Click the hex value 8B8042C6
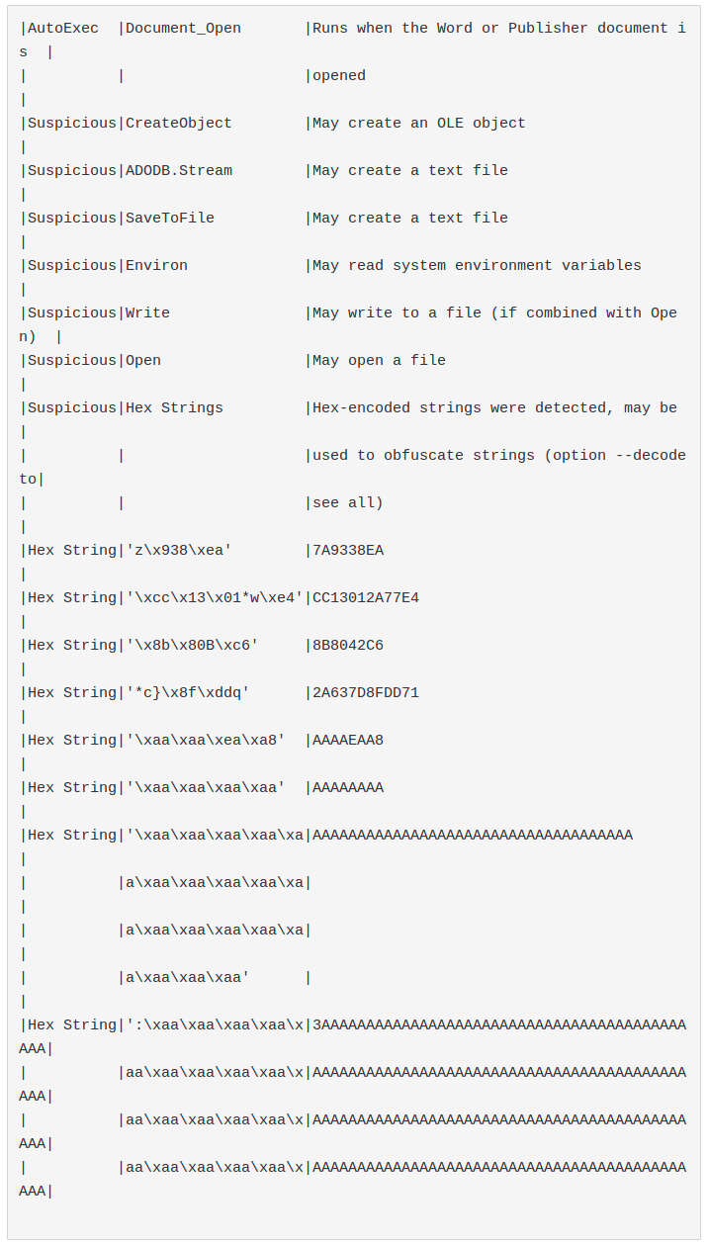The image size is (708, 1245). (x=348, y=646)
